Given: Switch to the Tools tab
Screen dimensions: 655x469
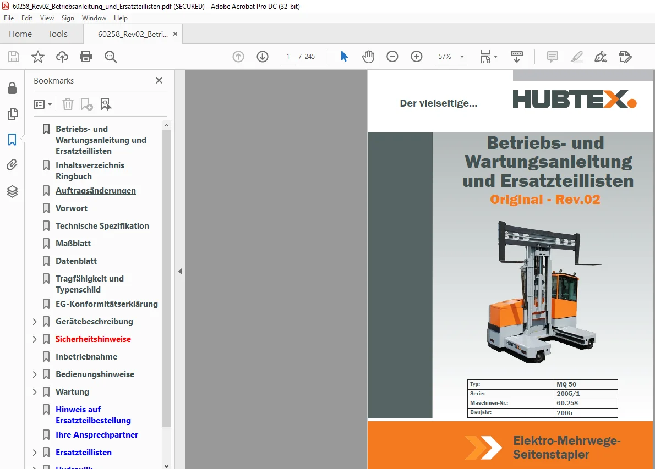Looking at the screenshot, I should [58, 34].
